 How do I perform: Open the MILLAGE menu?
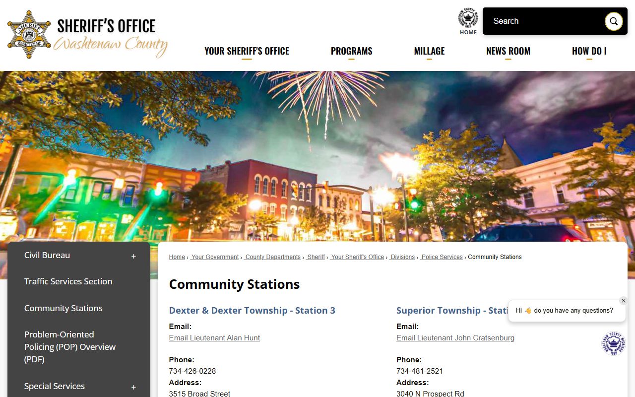[429, 51]
